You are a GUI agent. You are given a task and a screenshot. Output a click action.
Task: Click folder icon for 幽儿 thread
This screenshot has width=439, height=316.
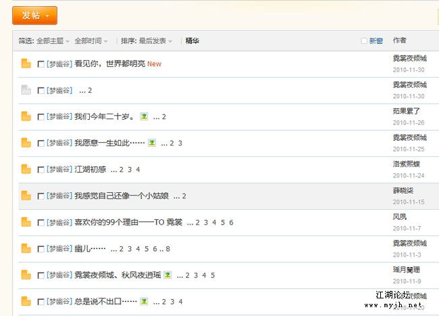26,248
